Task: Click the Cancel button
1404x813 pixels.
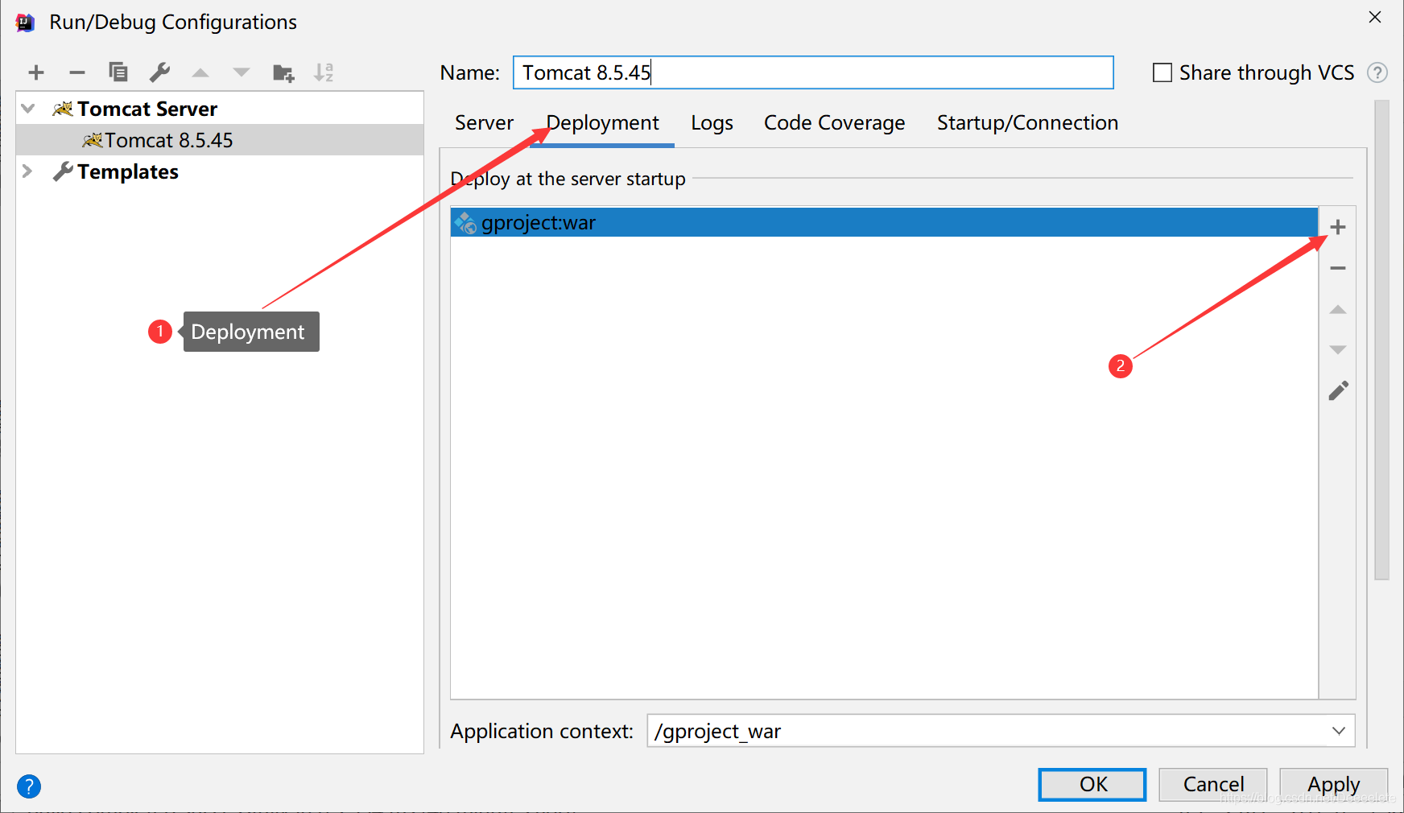Action: click(1213, 784)
